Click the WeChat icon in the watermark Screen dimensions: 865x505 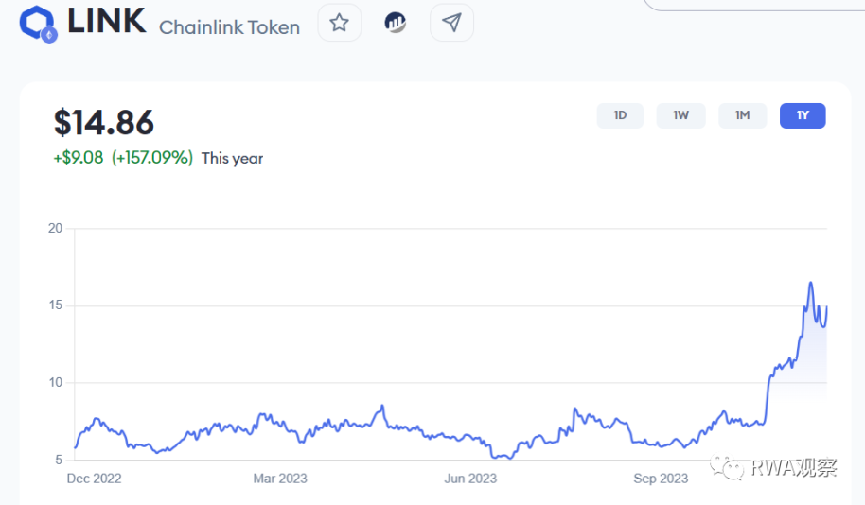729,466
